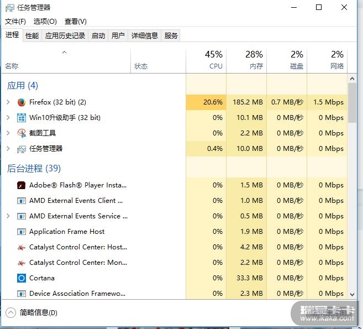Select the 进程 tab
The height and width of the screenshot is (329, 363).
tap(12, 35)
